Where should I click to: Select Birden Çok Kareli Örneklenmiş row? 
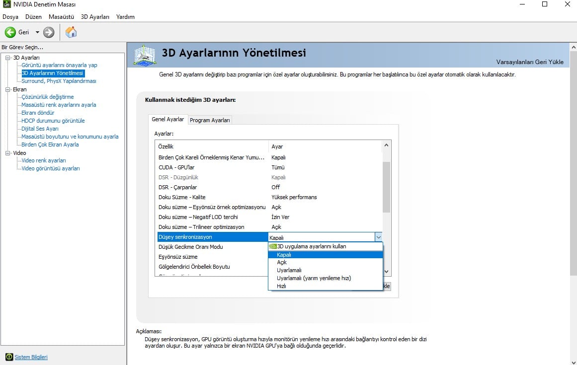point(269,157)
